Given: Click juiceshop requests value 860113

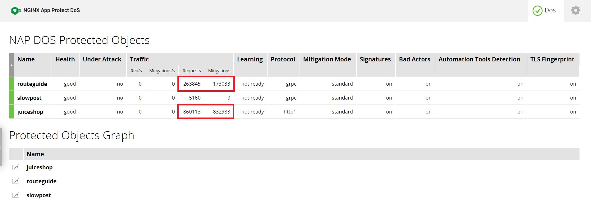Looking at the screenshot, I should (192, 112).
